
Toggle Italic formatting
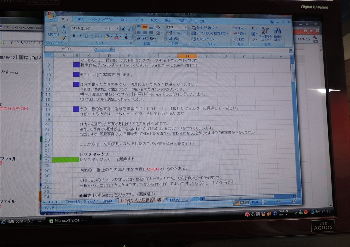80,36
